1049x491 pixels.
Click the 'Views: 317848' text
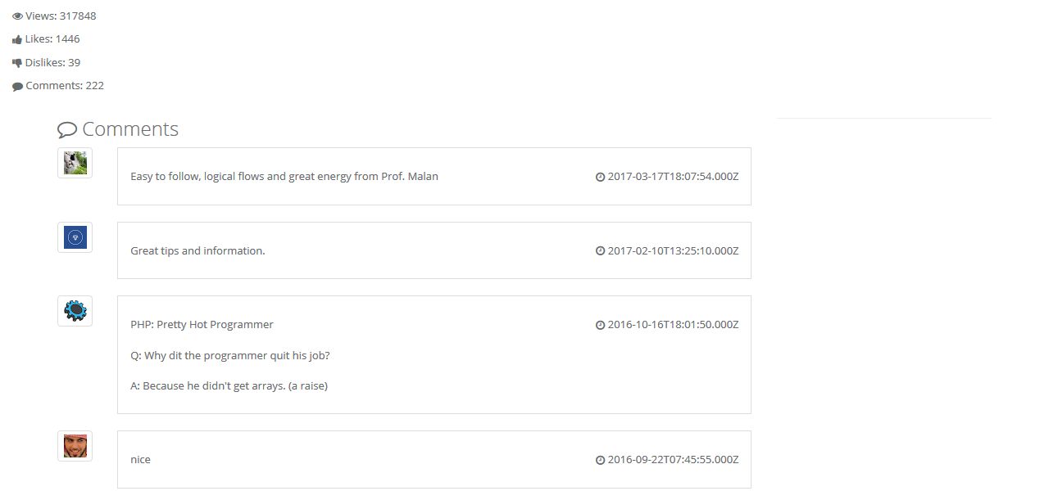61,16
